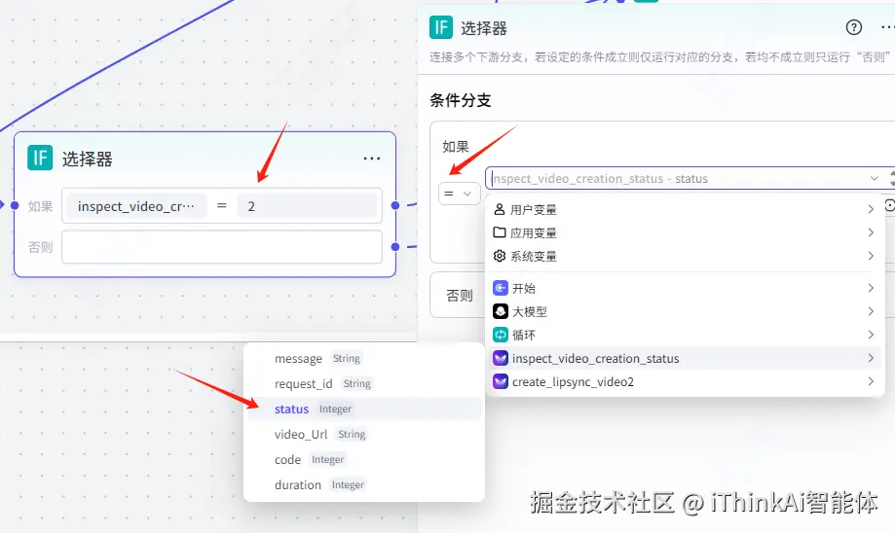Choose inspect_video_creation_status in the variable list
This screenshot has height=533, width=895.
click(x=685, y=358)
